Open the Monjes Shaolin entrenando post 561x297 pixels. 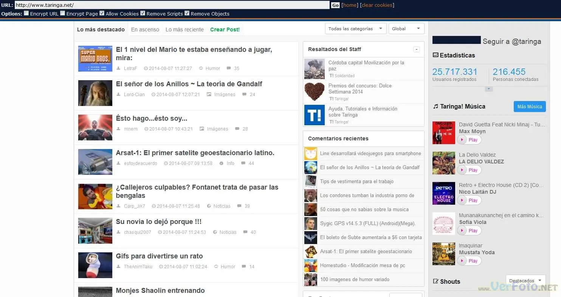point(160,291)
